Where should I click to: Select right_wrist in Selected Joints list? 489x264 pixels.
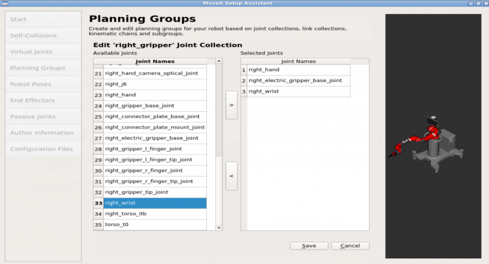pyautogui.click(x=298, y=91)
